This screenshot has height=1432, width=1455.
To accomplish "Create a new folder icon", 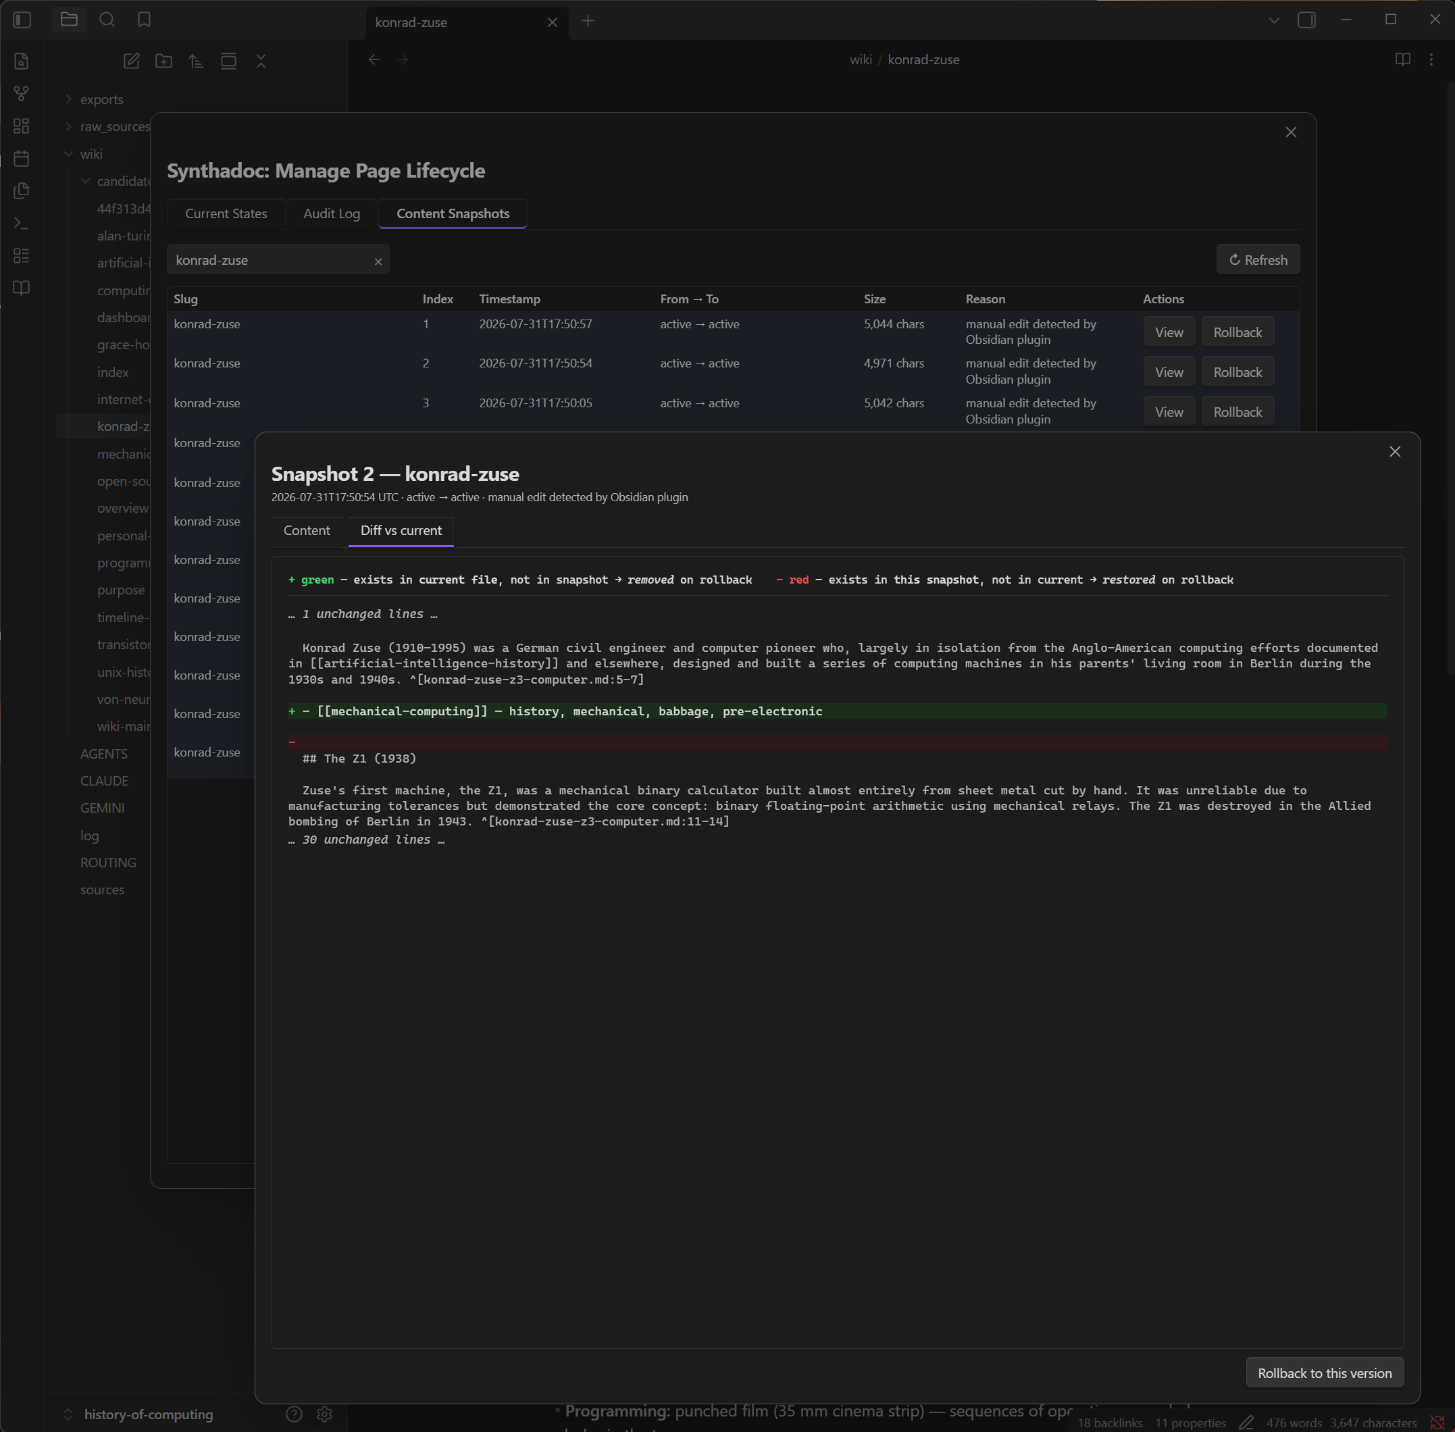I will pos(164,61).
